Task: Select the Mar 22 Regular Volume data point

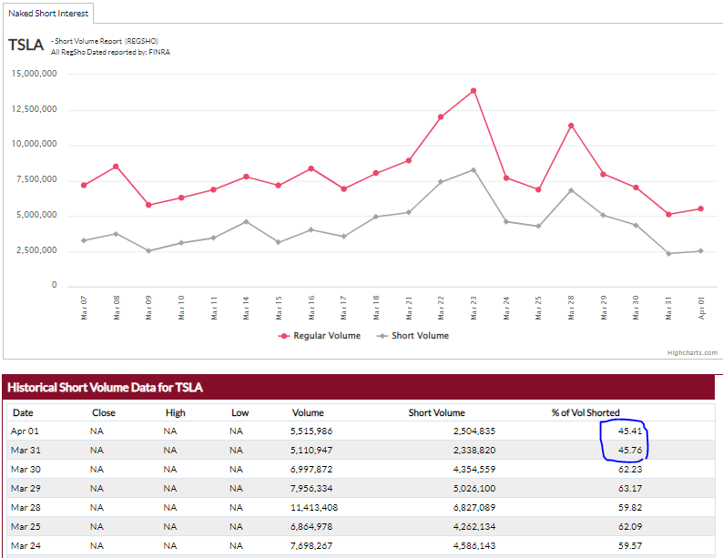Action: tap(441, 117)
